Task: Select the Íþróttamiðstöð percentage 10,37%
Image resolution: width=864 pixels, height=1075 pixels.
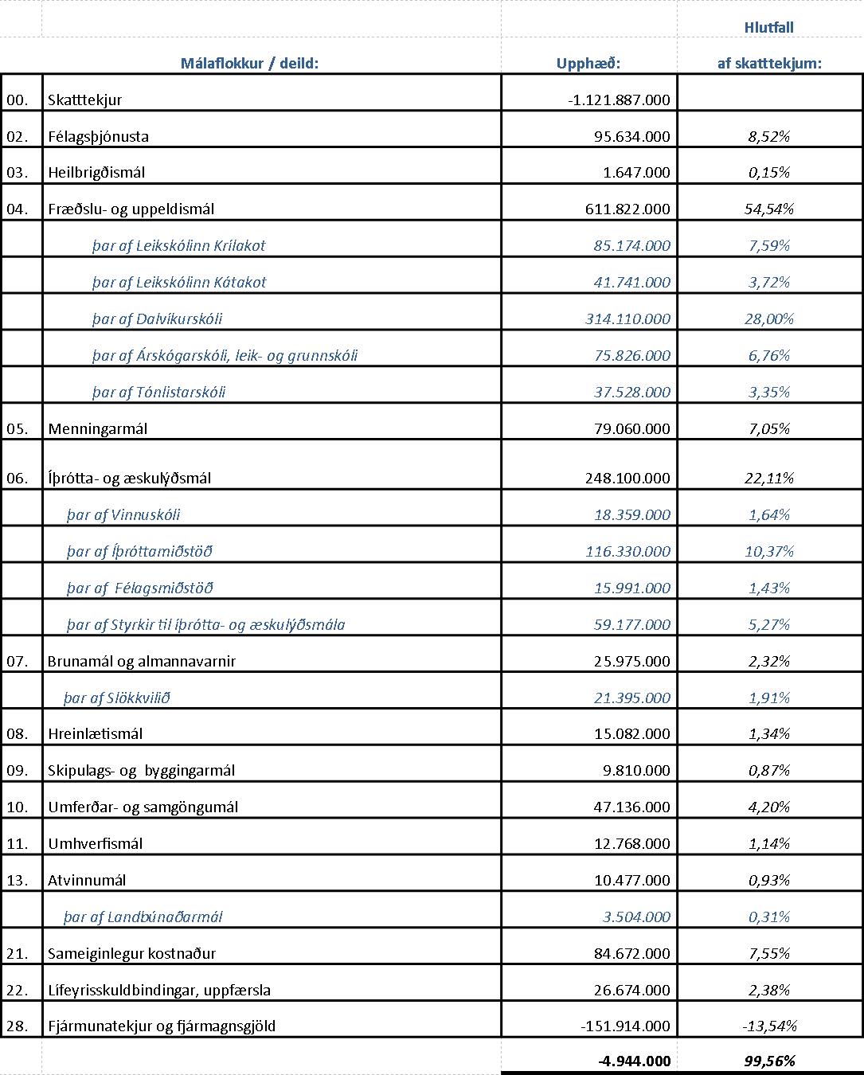Action: (x=769, y=552)
